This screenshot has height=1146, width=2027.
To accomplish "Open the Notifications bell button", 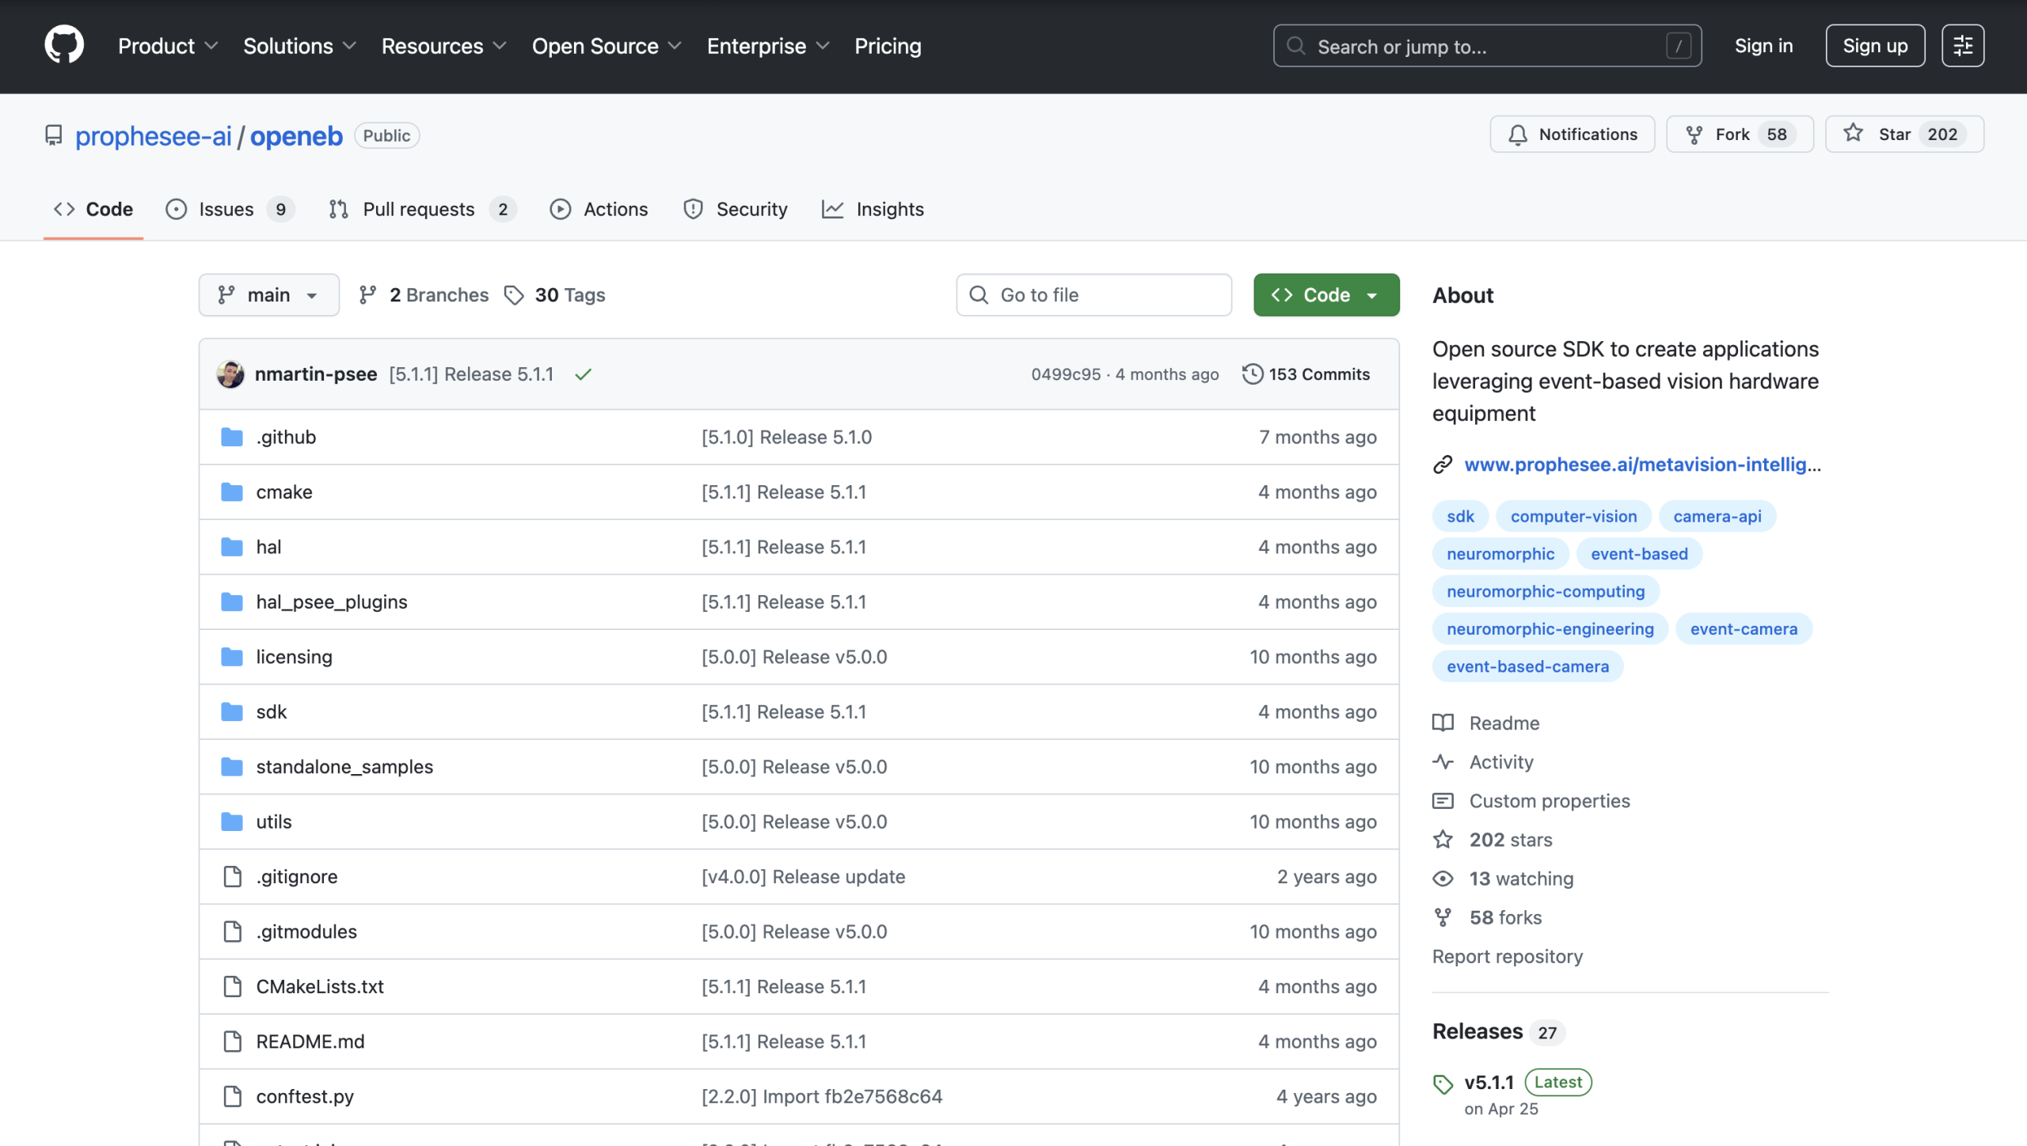I will pyautogui.click(x=1573, y=135).
